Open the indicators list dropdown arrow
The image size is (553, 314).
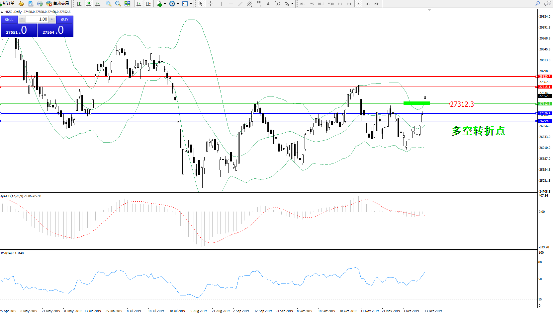tap(165, 4)
